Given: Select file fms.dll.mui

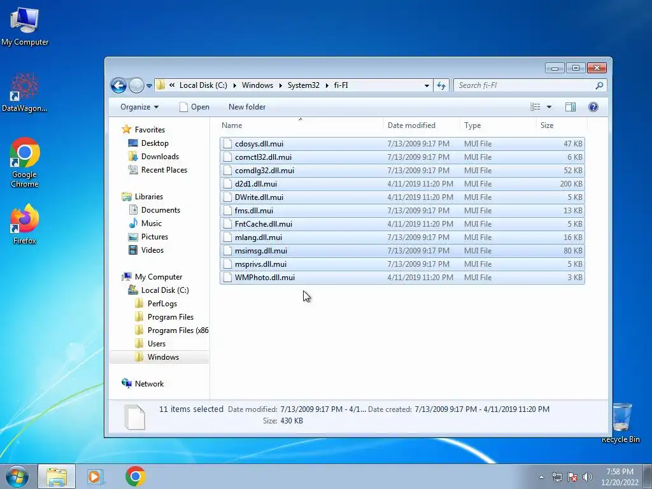Looking at the screenshot, I should tap(402, 210).
